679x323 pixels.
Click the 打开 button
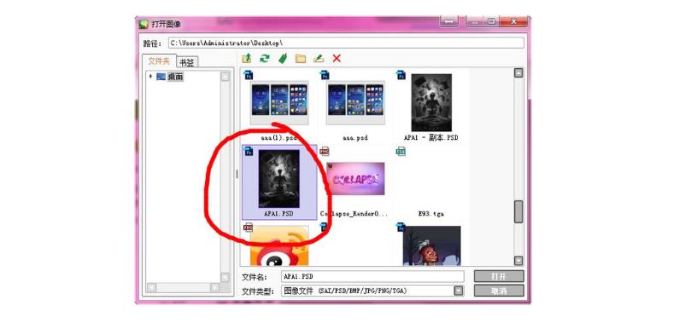tap(499, 276)
